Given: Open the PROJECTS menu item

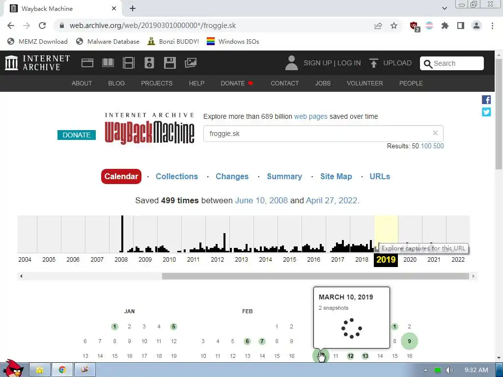Looking at the screenshot, I should [x=157, y=83].
